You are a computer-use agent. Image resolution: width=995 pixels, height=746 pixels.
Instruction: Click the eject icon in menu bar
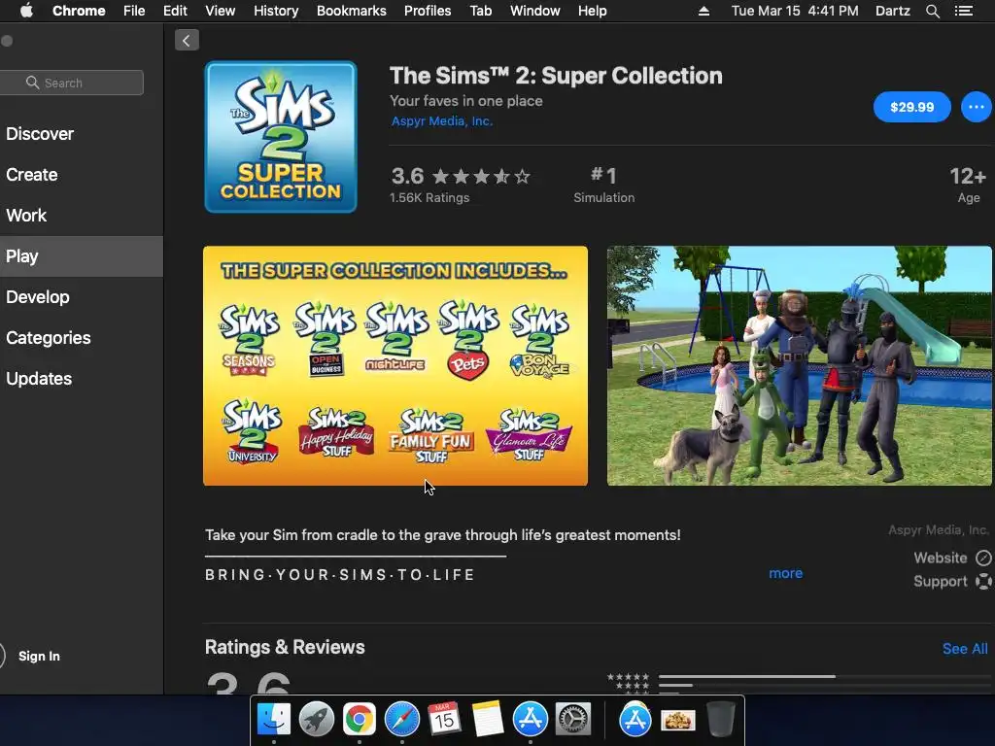[x=703, y=11]
